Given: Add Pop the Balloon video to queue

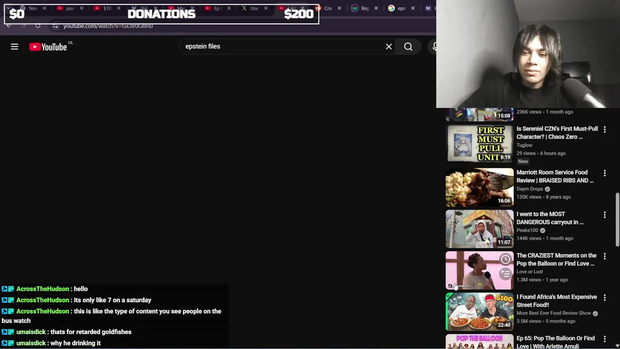Looking at the screenshot, I should 505,274.
